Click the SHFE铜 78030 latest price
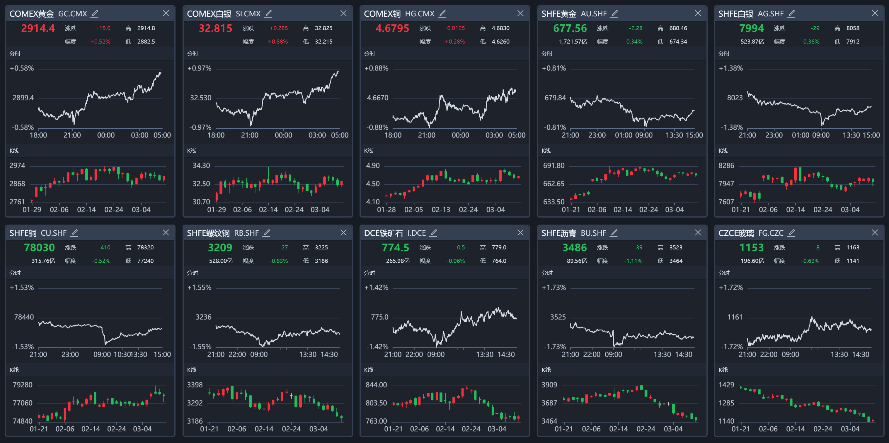889x443 pixels. point(39,247)
